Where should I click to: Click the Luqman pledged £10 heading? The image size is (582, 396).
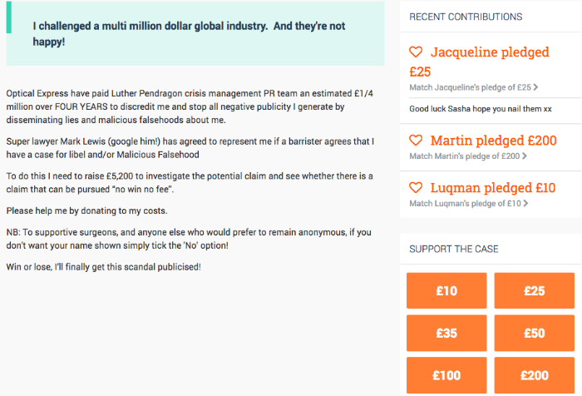click(x=493, y=187)
